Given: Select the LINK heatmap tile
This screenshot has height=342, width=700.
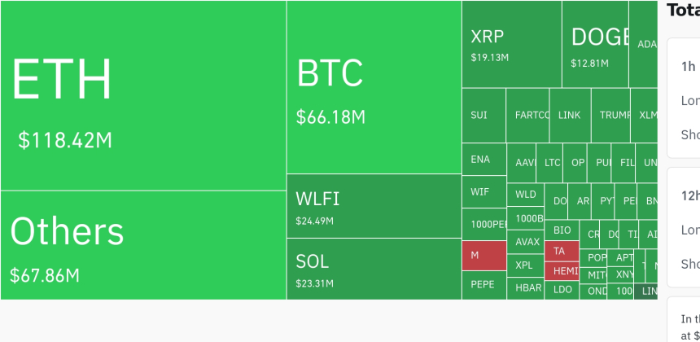Looking at the screenshot, I should (x=570, y=115).
